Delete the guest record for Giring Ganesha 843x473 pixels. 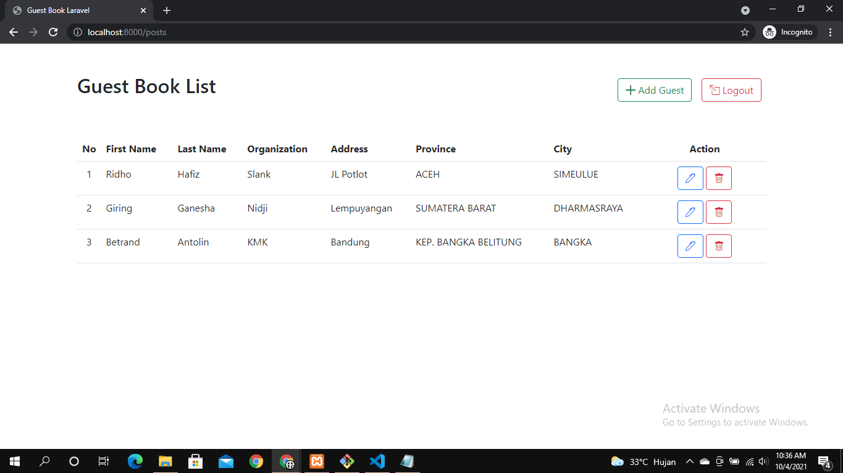point(718,212)
